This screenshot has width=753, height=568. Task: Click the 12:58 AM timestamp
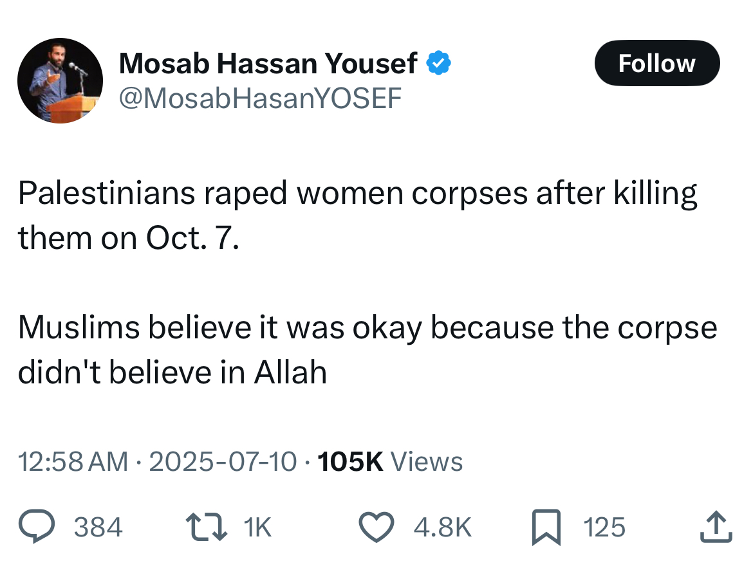(x=73, y=461)
